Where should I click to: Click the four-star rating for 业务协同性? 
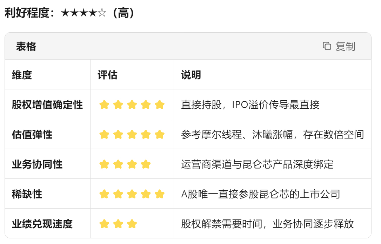pyautogui.click(x=125, y=164)
